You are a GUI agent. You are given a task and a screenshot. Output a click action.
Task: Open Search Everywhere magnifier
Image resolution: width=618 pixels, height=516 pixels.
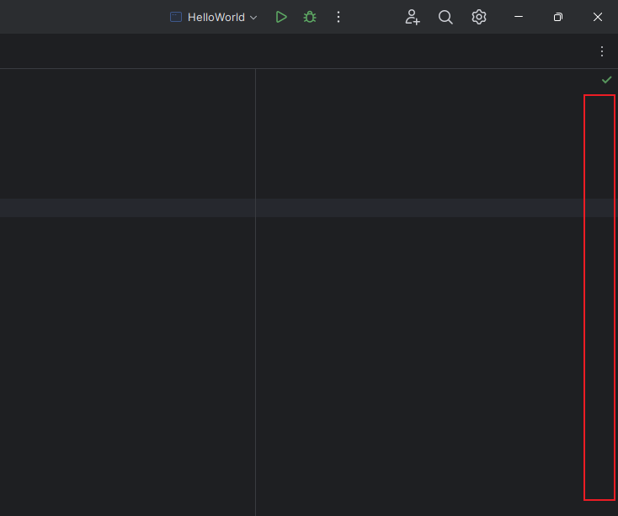coord(445,17)
